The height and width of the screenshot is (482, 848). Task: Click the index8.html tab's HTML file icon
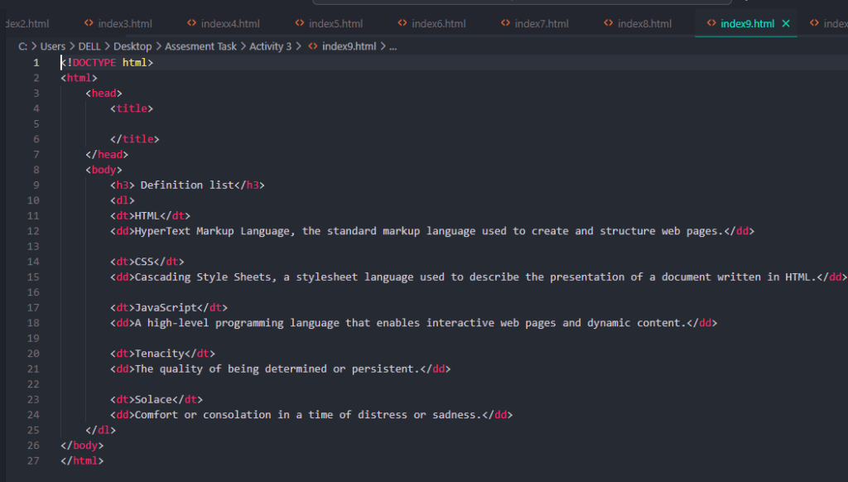tap(609, 24)
